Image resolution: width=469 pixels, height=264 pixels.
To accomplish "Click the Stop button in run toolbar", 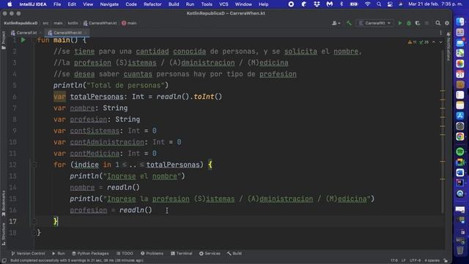I will click(426, 23).
